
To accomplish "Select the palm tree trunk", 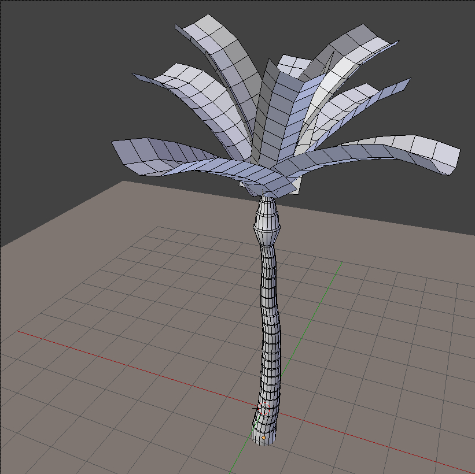I will 267,324.
